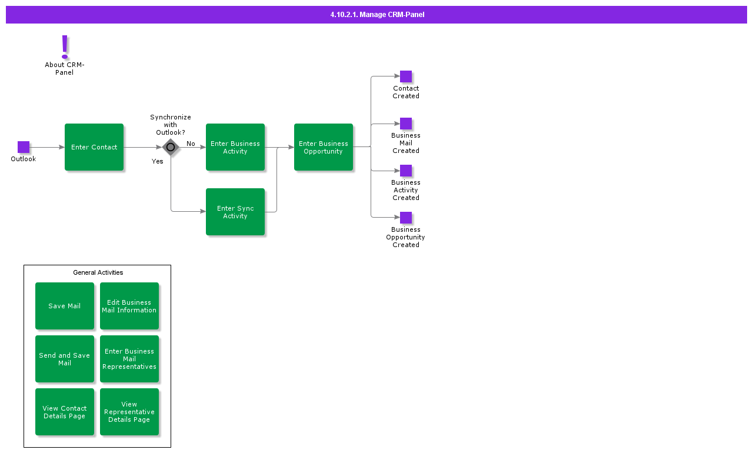This screenshot has width=753, height=453.
Task: Click the Business Opportunity Created end event
Action: 406,218
